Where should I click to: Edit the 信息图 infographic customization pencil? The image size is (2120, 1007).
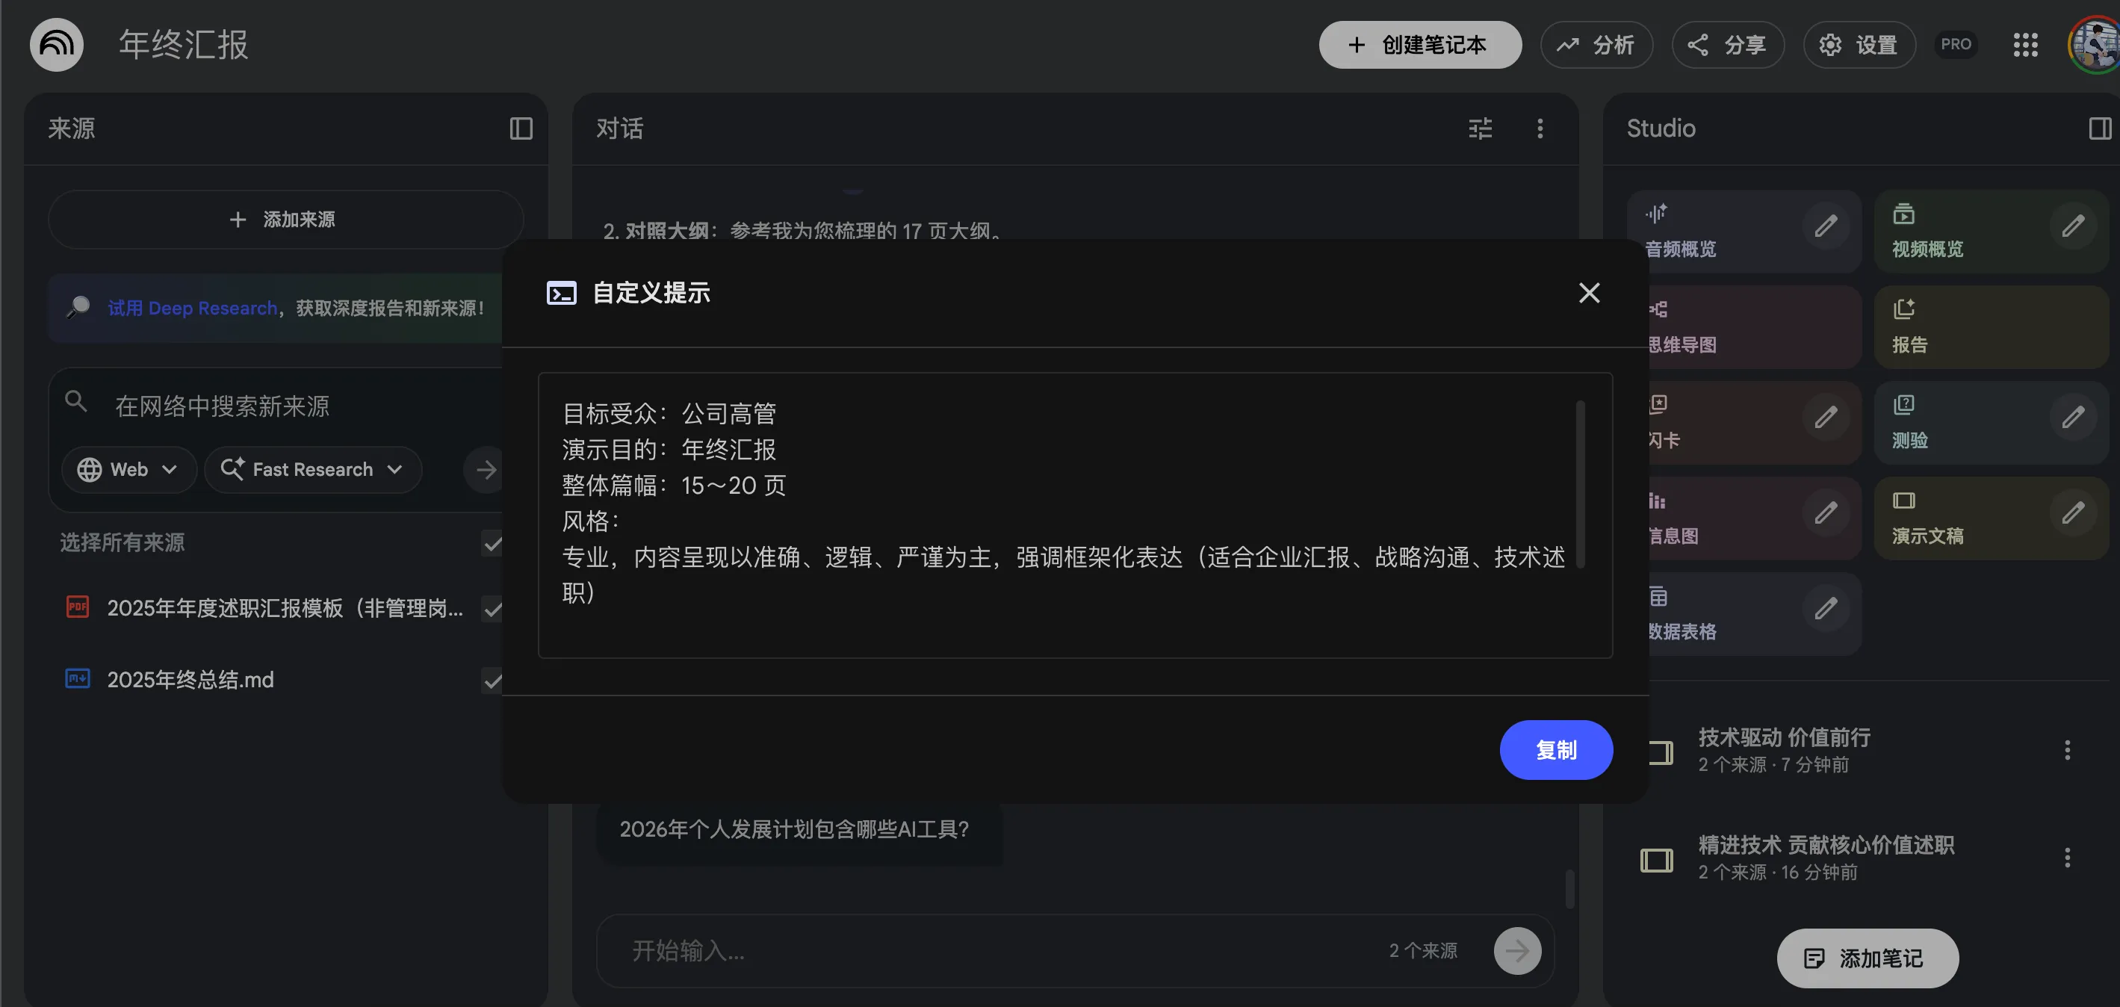tap(1826, 512)
